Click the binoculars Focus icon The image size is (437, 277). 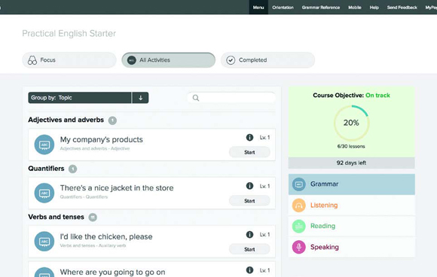point(32,60)
